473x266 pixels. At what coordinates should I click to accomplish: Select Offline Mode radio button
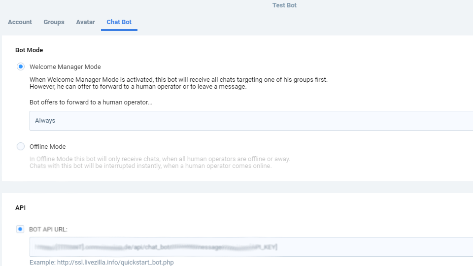click(21, 146)
